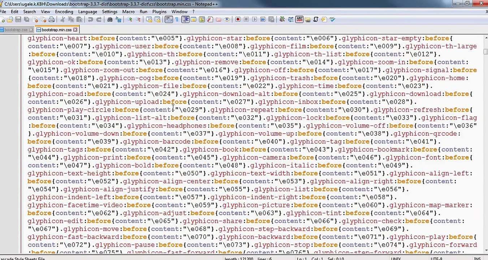
Task: Open the Language menu
Action: coord(87,12)
